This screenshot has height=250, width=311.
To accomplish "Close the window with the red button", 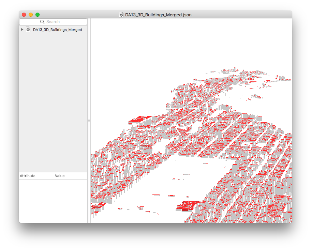I will (x=24, y=15).
